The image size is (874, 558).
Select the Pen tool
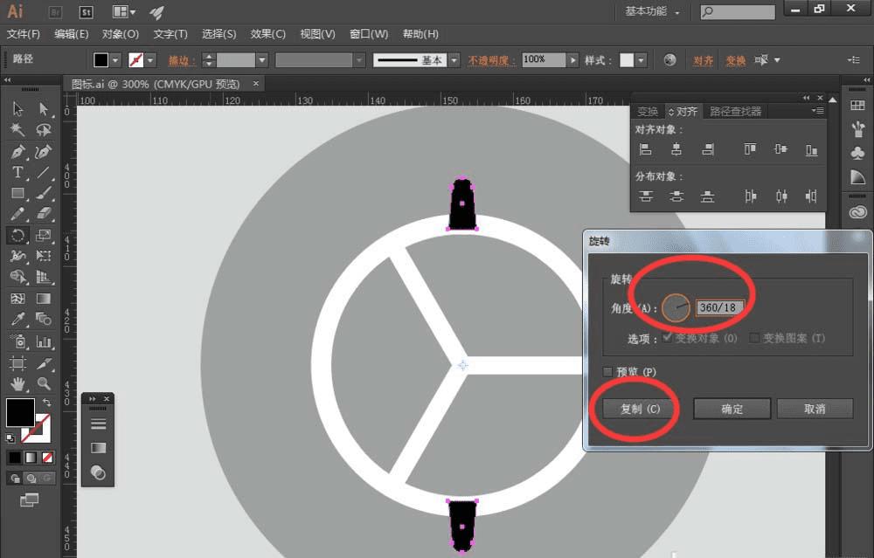pos(17,151)
